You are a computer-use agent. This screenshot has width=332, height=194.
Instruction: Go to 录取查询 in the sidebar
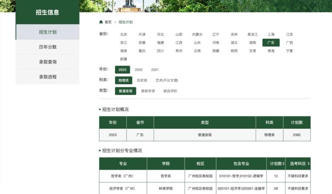(47, 62)
